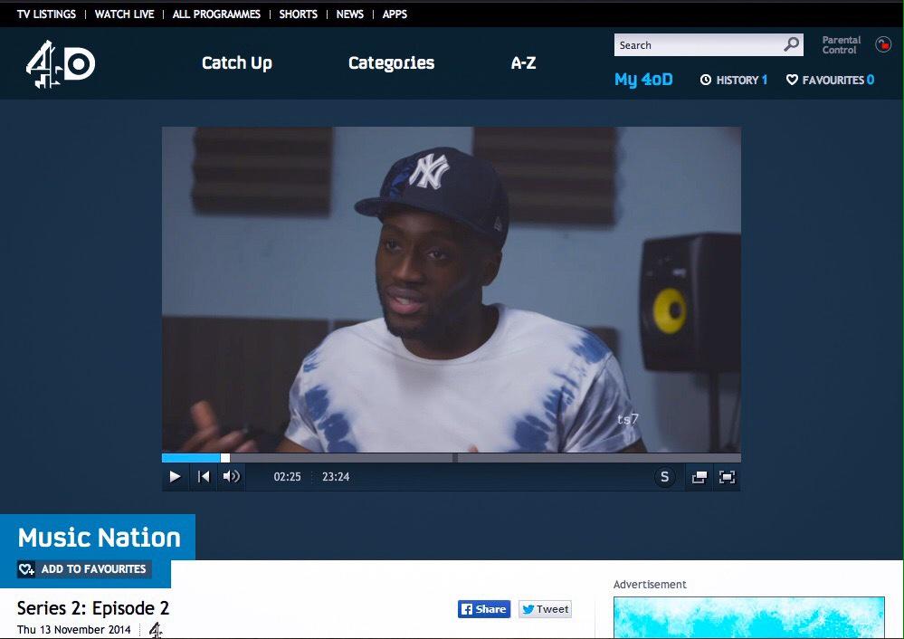The image size is (904, 639).
Task: Switch the video to fullscreen
Action: 727,476
